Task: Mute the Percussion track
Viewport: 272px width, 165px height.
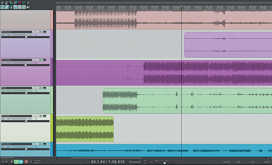Action: pos(36,60)
